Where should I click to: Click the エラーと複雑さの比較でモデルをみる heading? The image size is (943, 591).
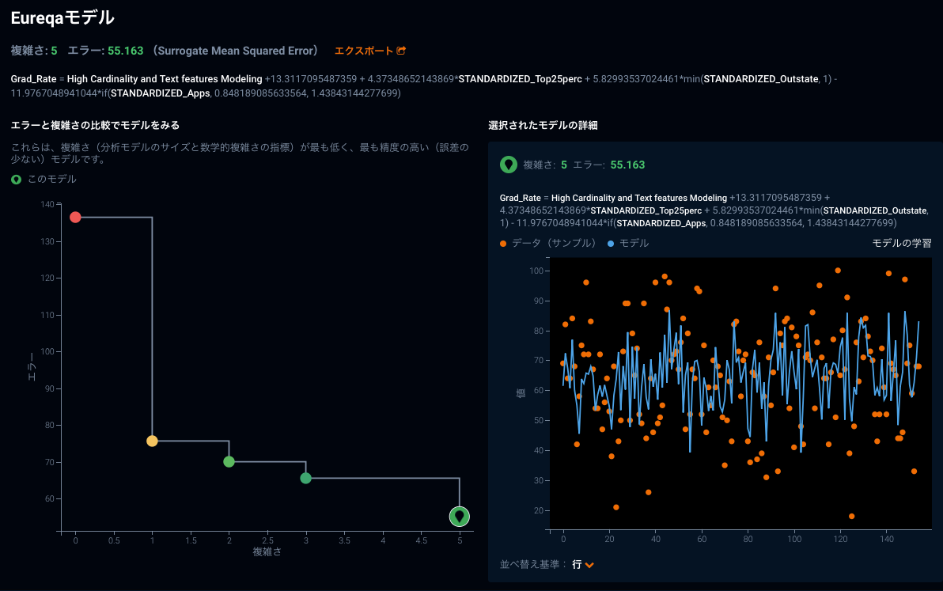pyautogui.click(x=95, y=125)
